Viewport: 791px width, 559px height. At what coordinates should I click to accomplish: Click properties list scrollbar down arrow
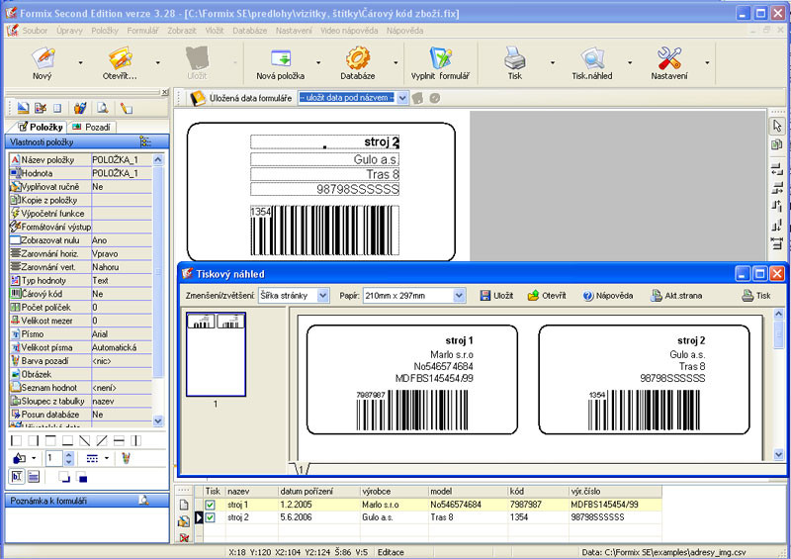[x=158, y=420]
